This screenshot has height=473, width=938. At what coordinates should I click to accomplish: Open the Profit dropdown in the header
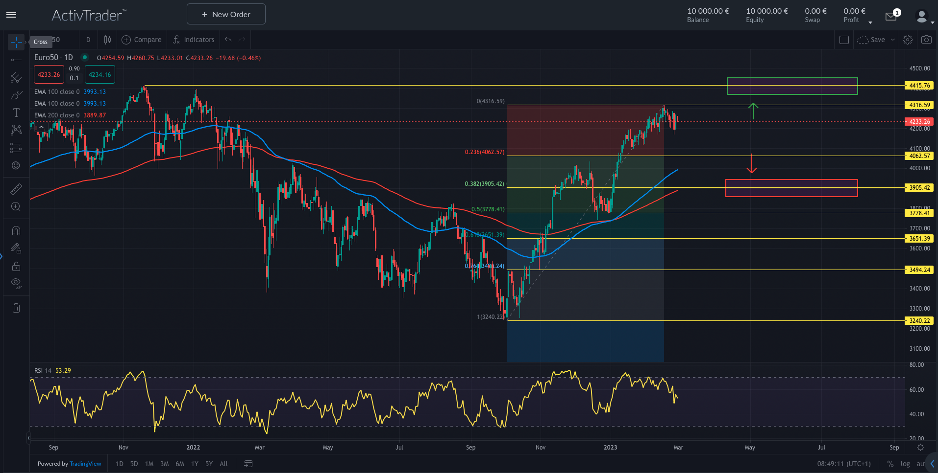[870, 23]
